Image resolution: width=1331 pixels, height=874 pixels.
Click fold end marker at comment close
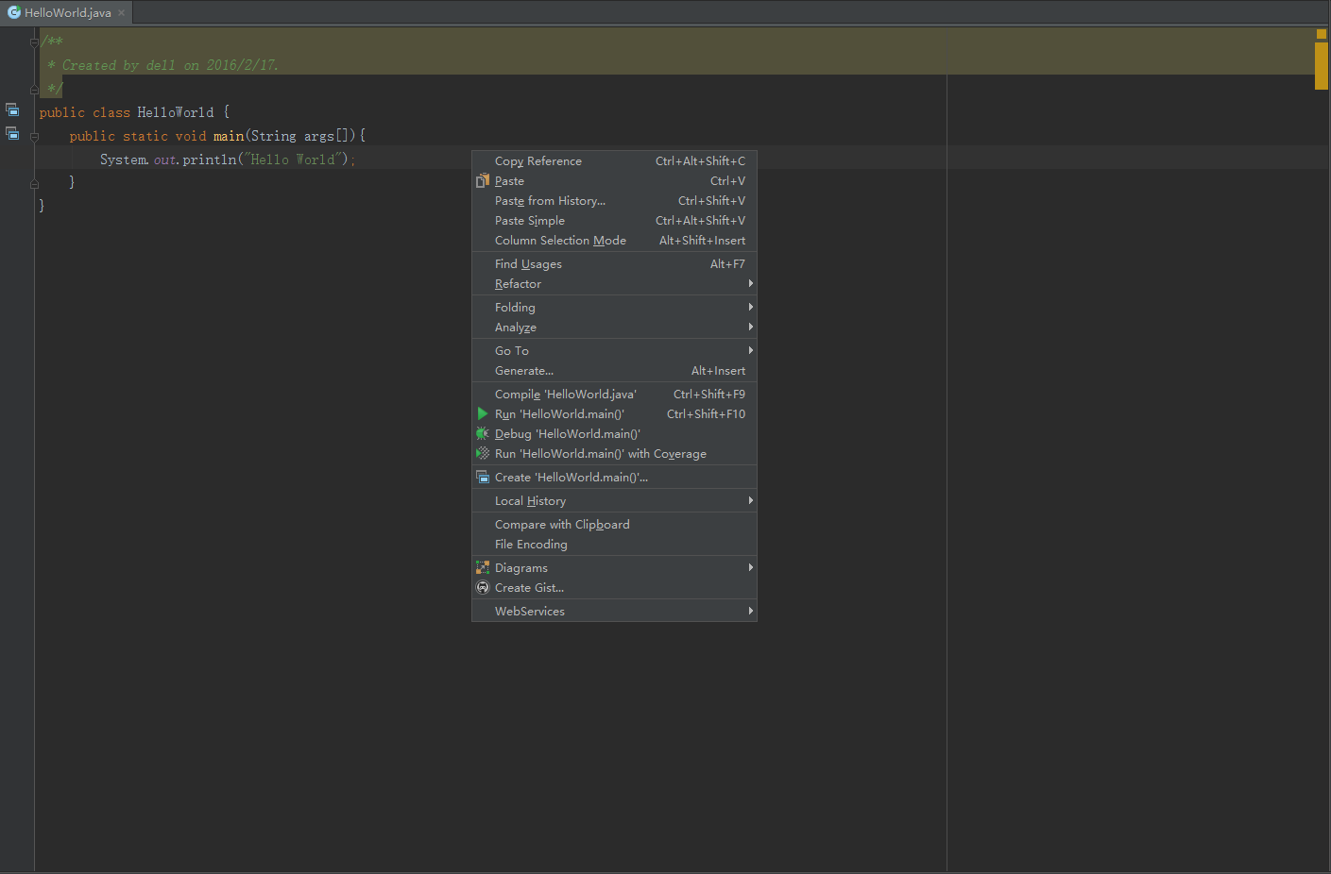[34, 90]
